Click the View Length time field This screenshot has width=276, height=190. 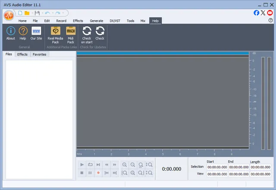(x=260, y=174)
